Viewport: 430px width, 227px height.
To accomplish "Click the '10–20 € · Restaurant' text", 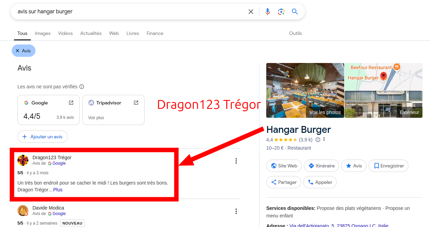I will click(288, 148).
